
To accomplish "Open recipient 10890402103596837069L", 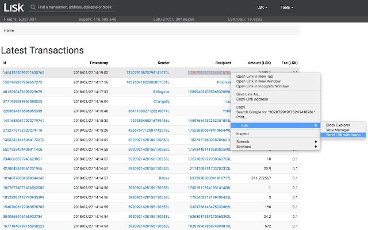I will coord(209,92).
